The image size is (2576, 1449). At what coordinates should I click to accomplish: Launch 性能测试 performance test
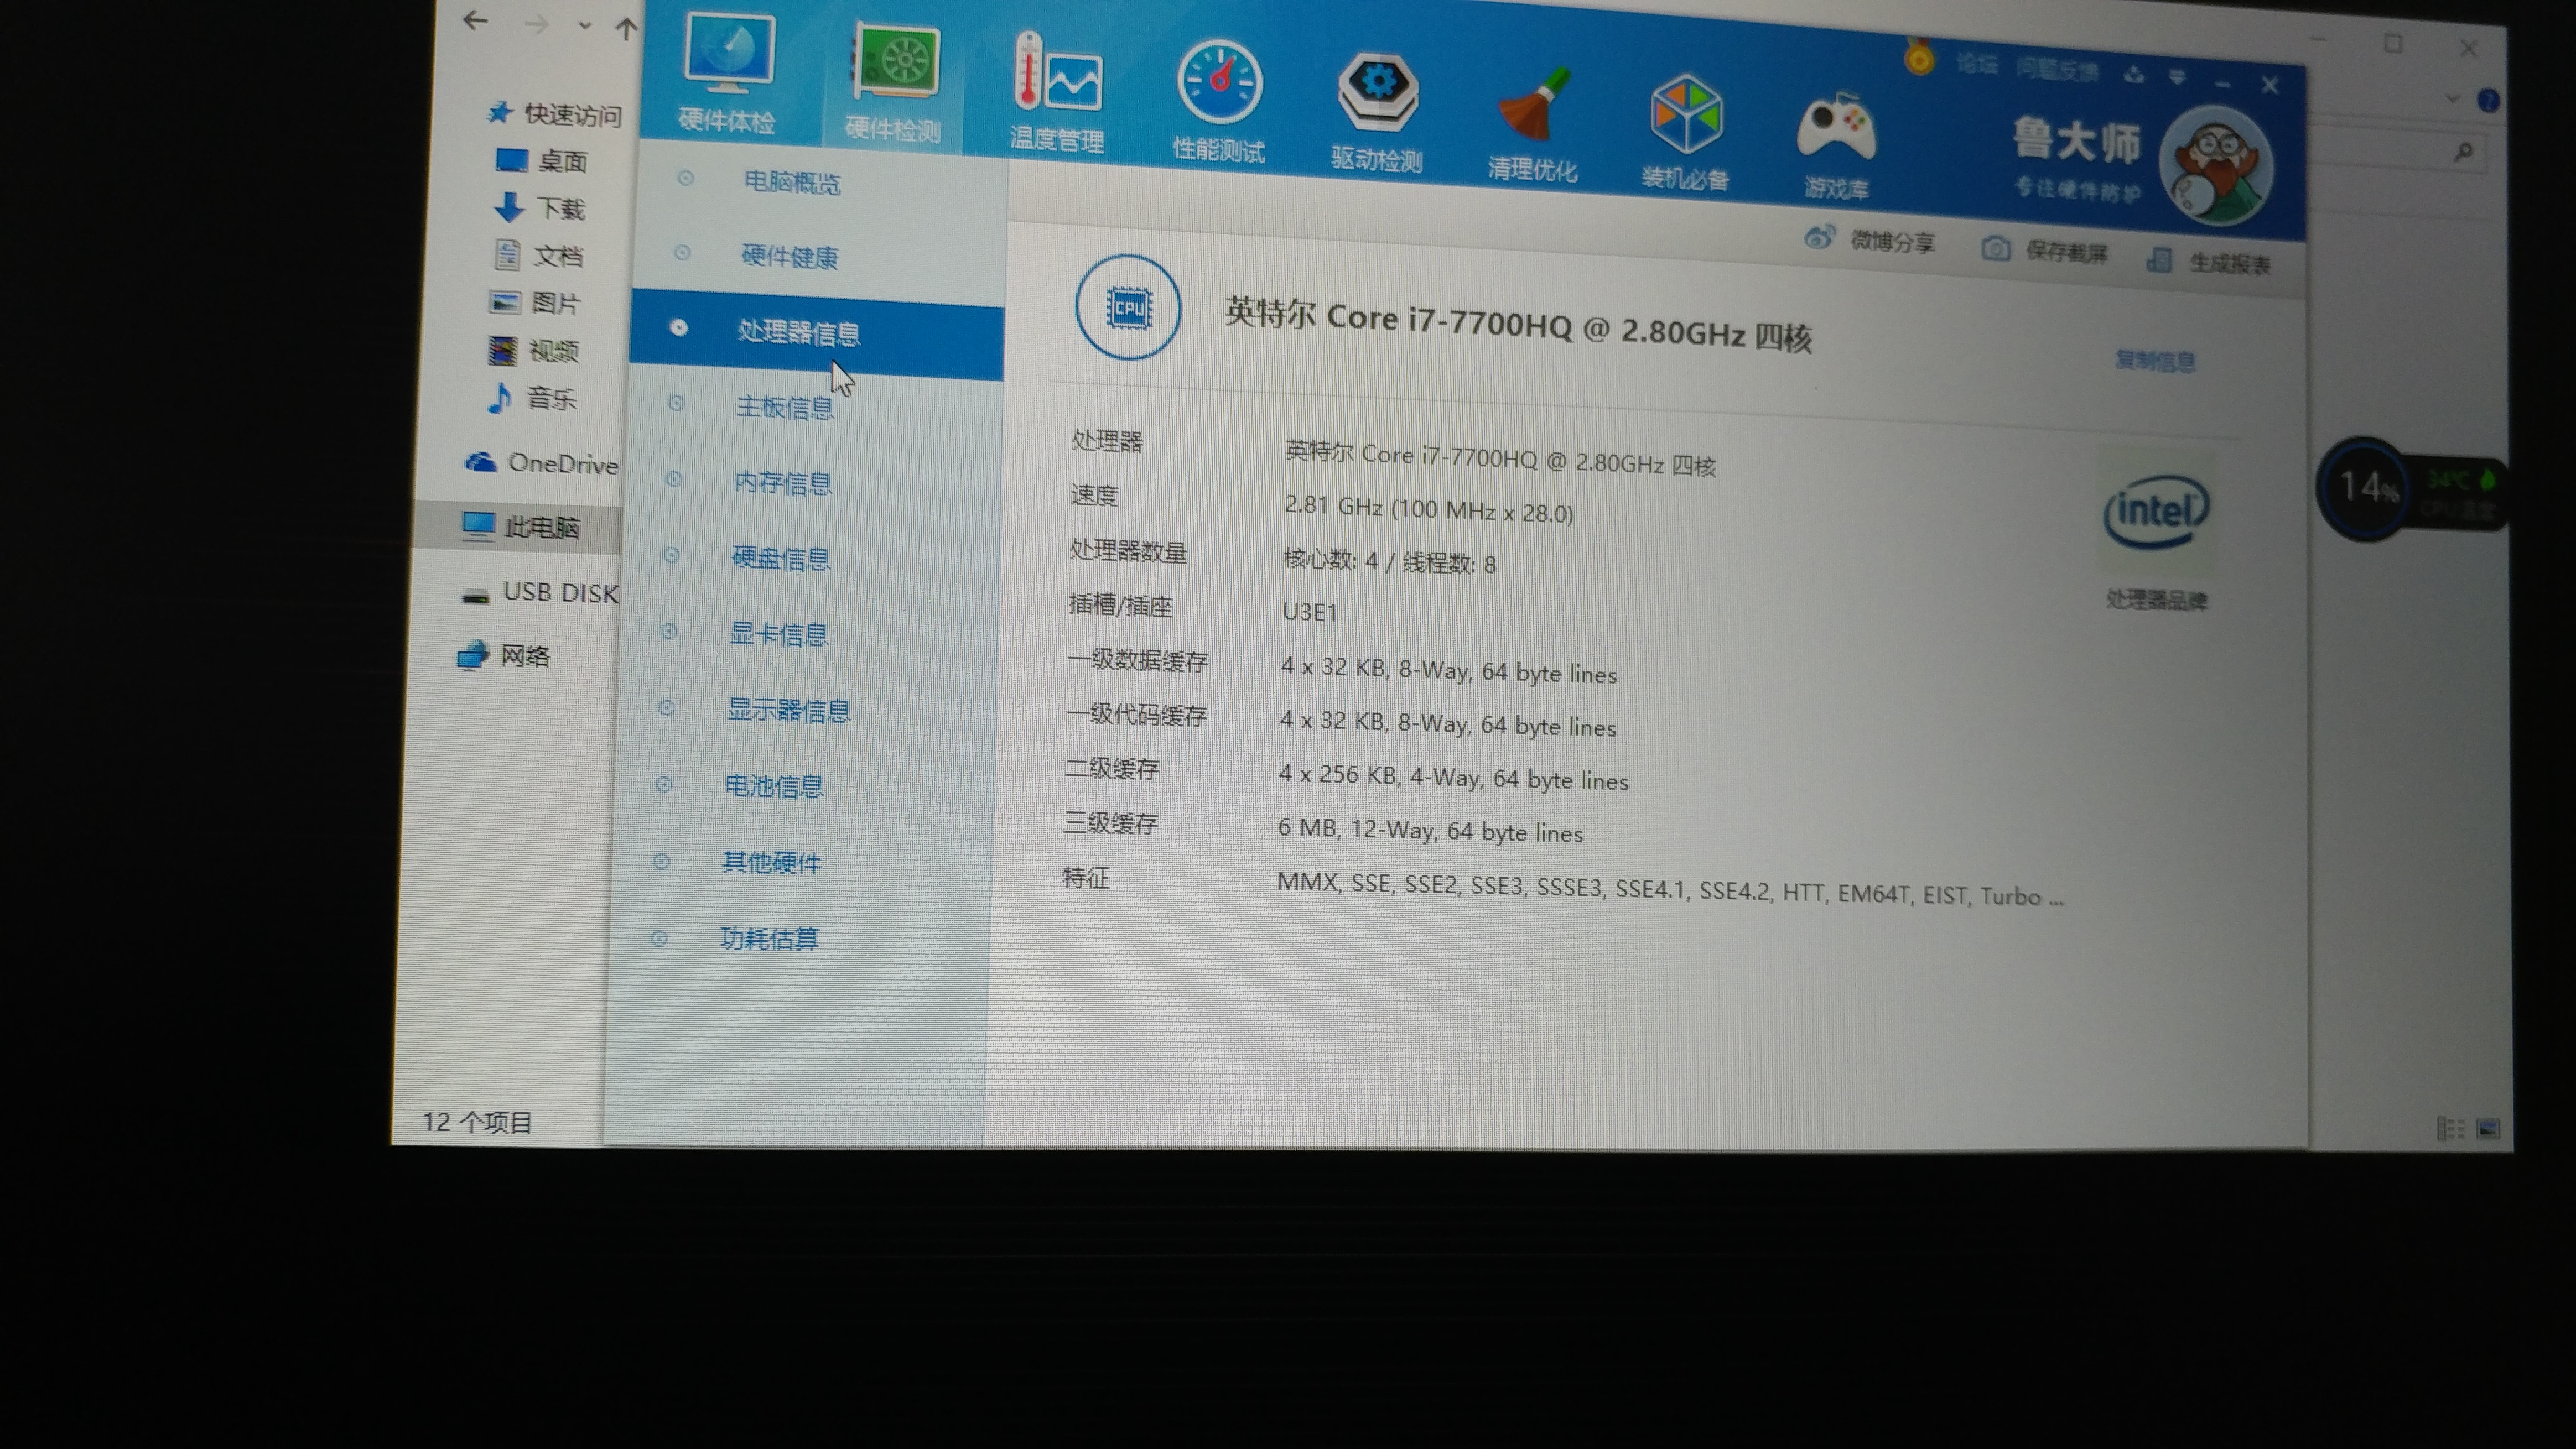click(1219, 102)
